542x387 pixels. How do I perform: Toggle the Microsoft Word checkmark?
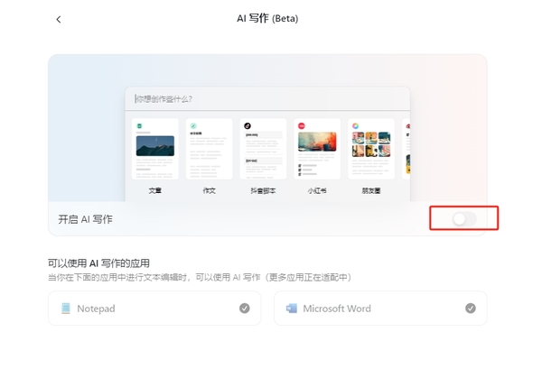coord(470,308)
